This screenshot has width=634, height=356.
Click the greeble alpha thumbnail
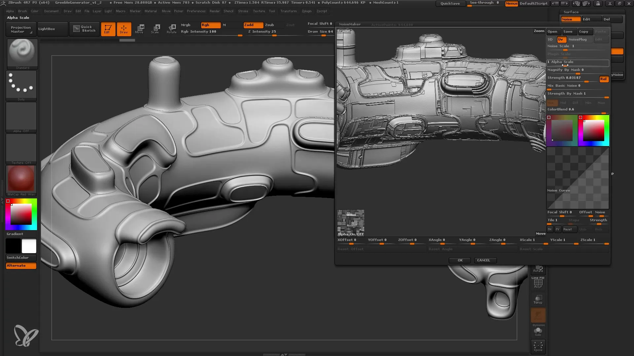351,221
